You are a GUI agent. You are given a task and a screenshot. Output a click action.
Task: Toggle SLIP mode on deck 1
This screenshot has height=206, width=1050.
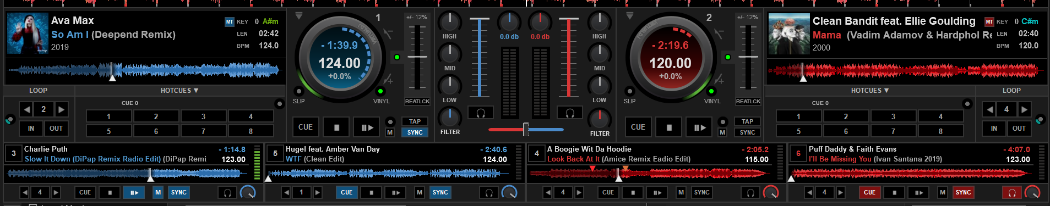pos(299,91)
